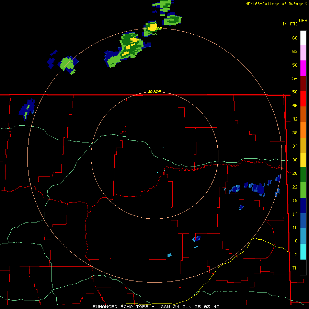
Task: Click the '10' legend value
Action: 295,227
